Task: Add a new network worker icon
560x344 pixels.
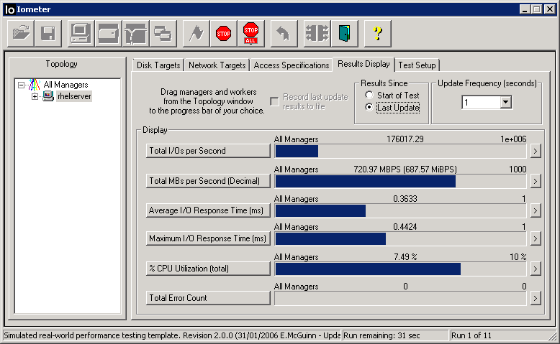Action: point(135,33)
